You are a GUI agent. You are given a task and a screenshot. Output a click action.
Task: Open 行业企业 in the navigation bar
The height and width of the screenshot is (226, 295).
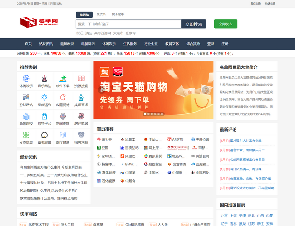(151, 44)
